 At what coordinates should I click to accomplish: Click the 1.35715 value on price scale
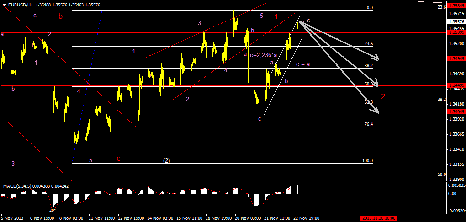[456, 13]
